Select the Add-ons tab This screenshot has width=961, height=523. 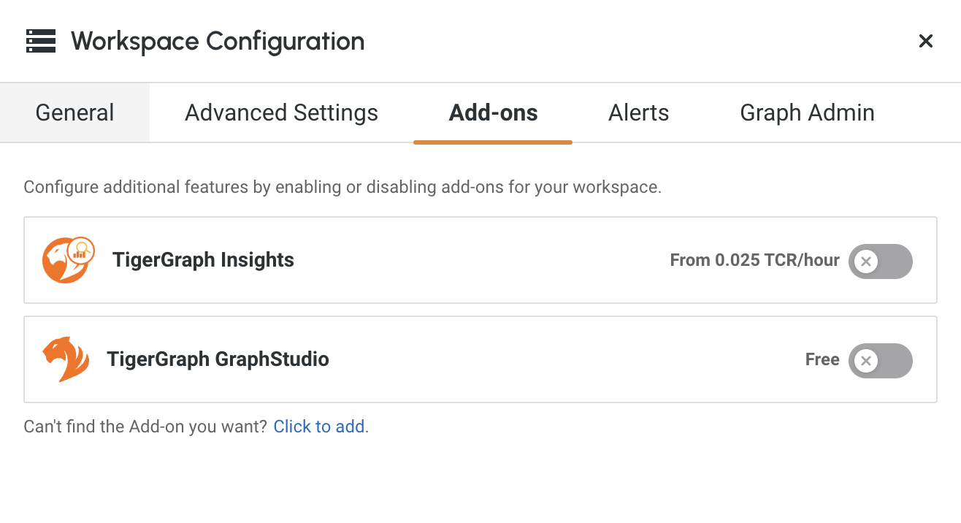[x=493, y=112]
